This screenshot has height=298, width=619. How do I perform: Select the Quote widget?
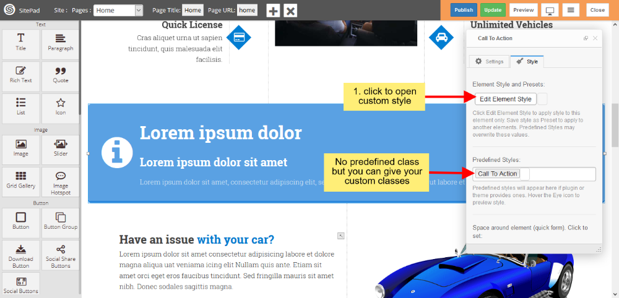61,75
